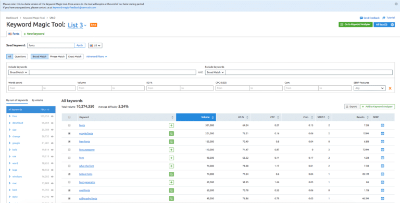Click the green added icon for 'cool fonts'

click(171, 191)
